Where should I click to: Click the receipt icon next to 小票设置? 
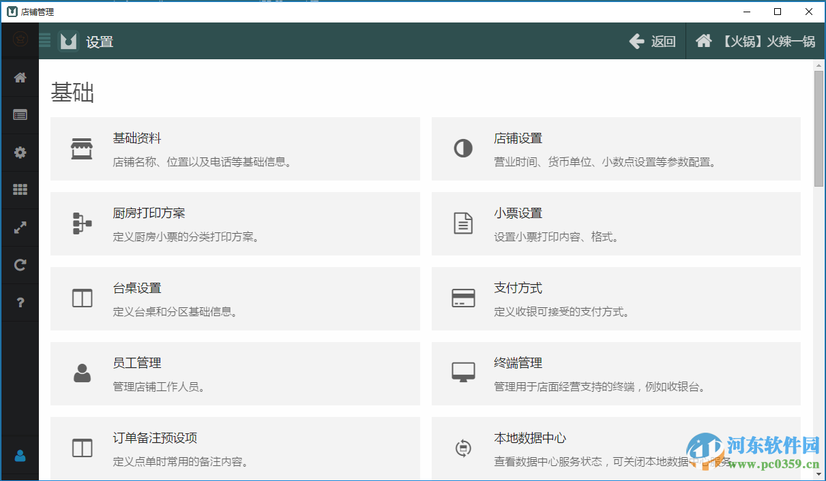[463, 223]
